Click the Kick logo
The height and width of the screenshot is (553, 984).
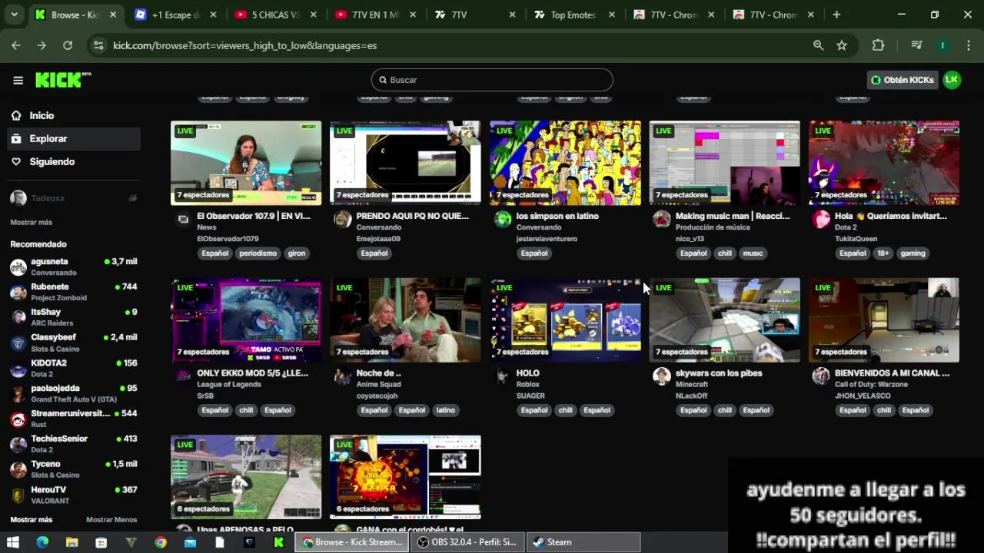pos(62,80)
